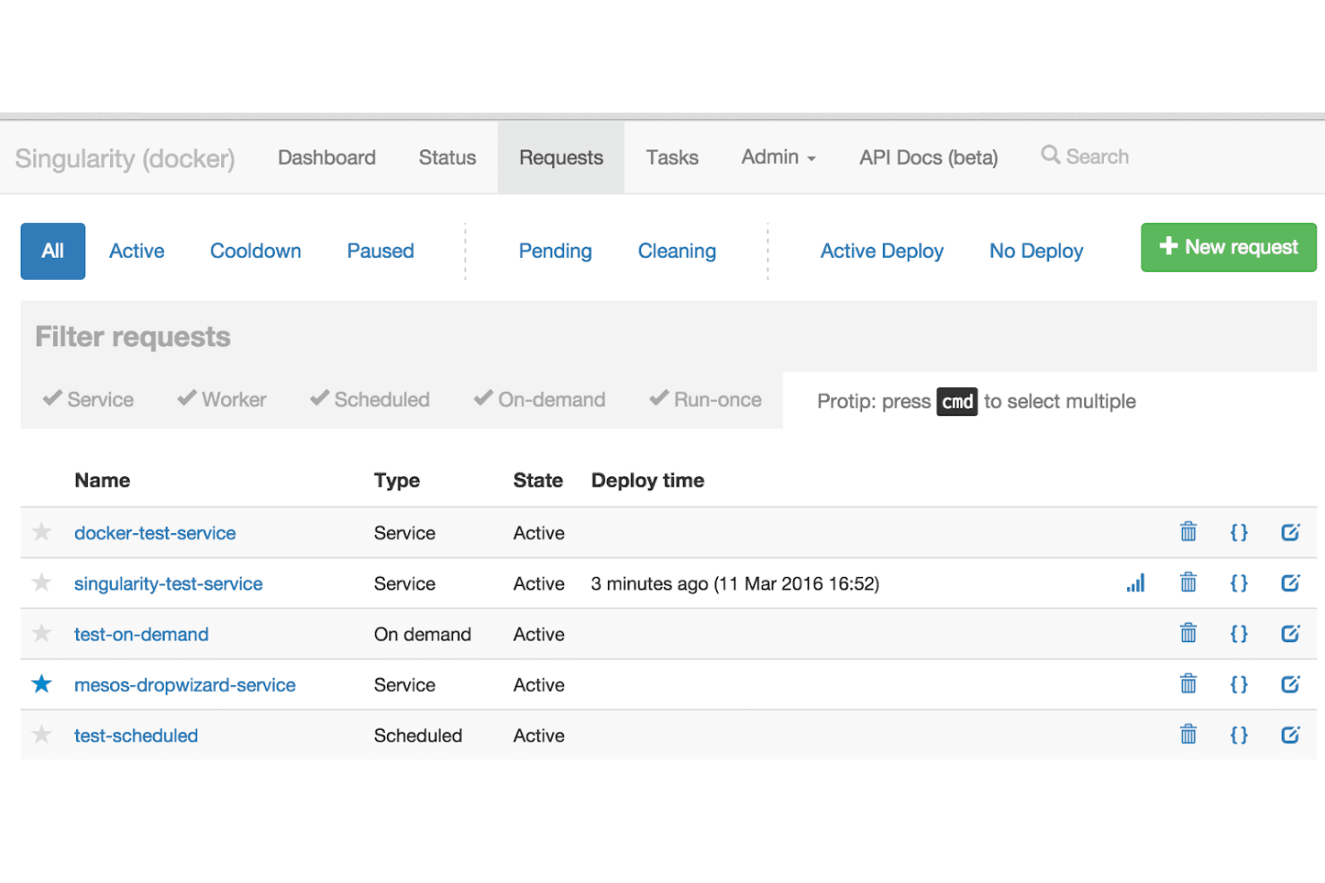
Task: Create a new request
Action: point(1228,247)
